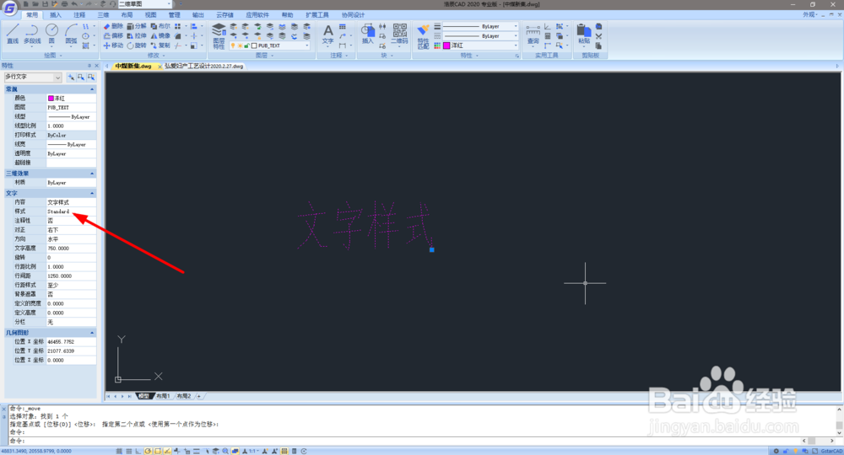Image resolution: width=844 pixels, height=455 pixels.
Task: Click the 文字高度 750.0000 field
Action: click(71, 249)
